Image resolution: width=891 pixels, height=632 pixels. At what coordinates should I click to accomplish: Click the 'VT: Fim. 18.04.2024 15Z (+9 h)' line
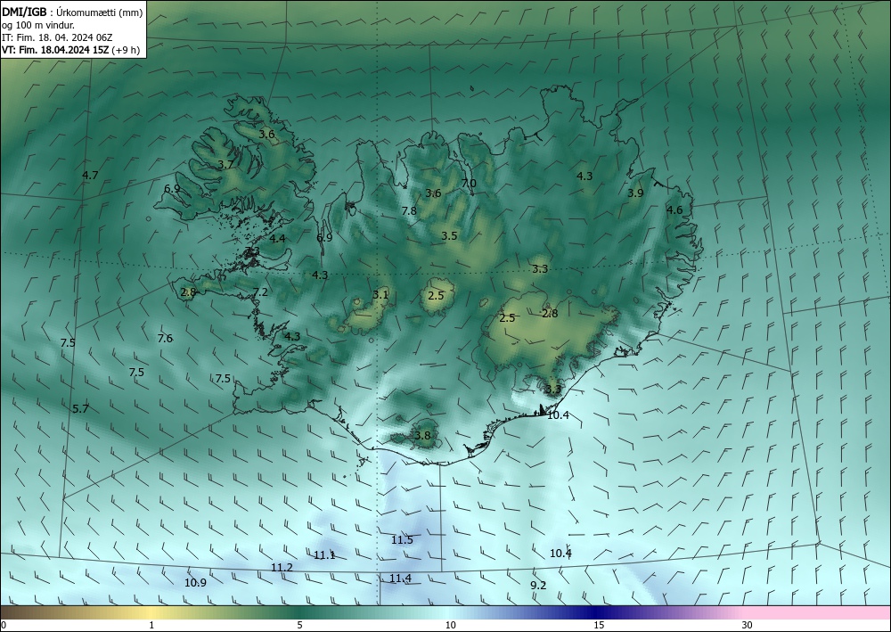pyautogui.click(x=70, y=50)
